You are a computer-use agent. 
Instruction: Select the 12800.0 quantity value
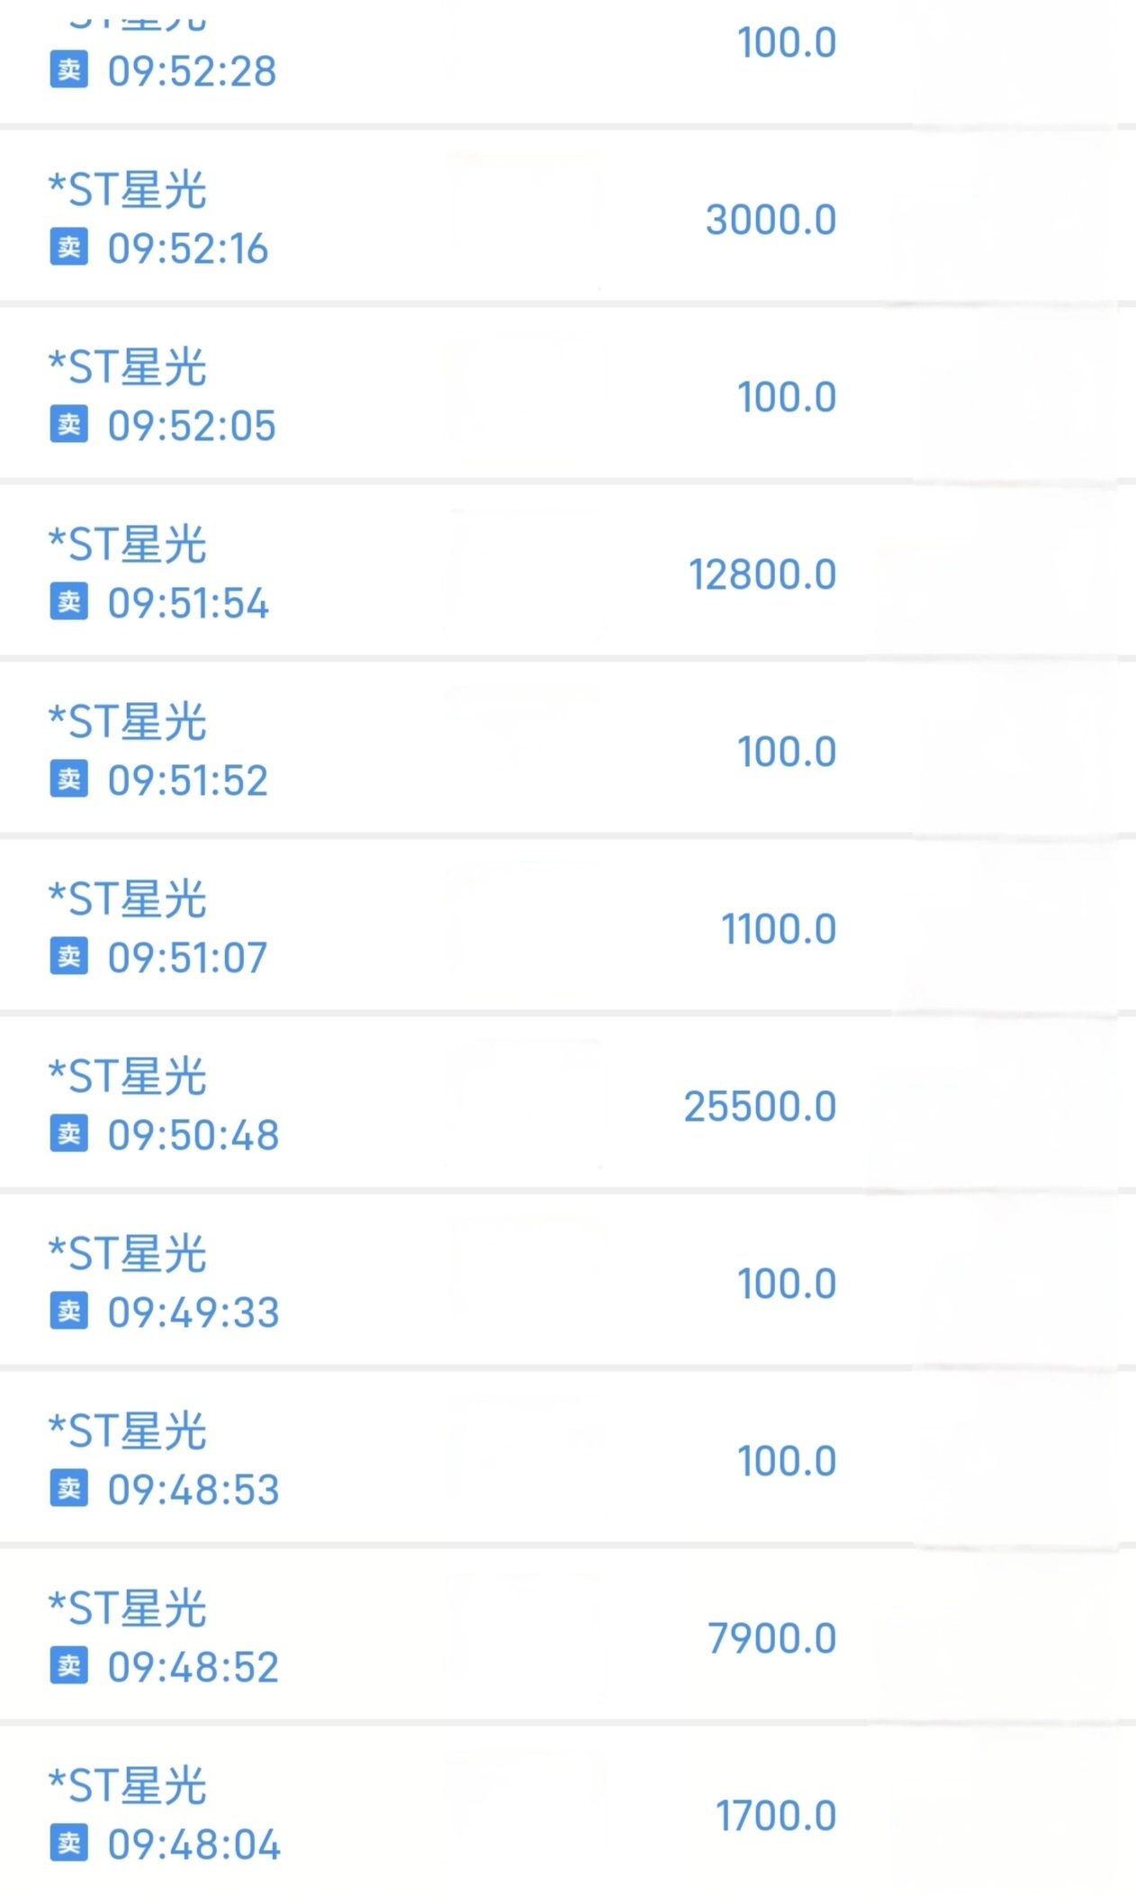762,574
